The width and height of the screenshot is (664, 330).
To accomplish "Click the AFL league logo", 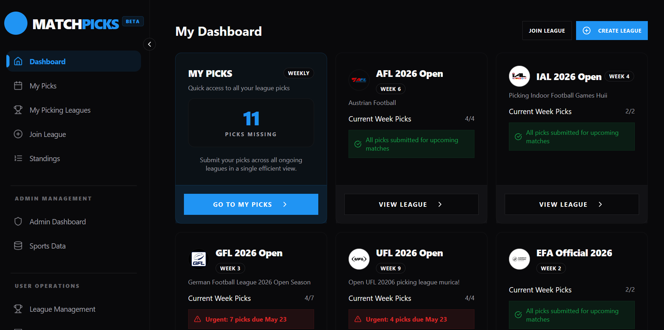I will pyautogui.click(x=359, y=80).
